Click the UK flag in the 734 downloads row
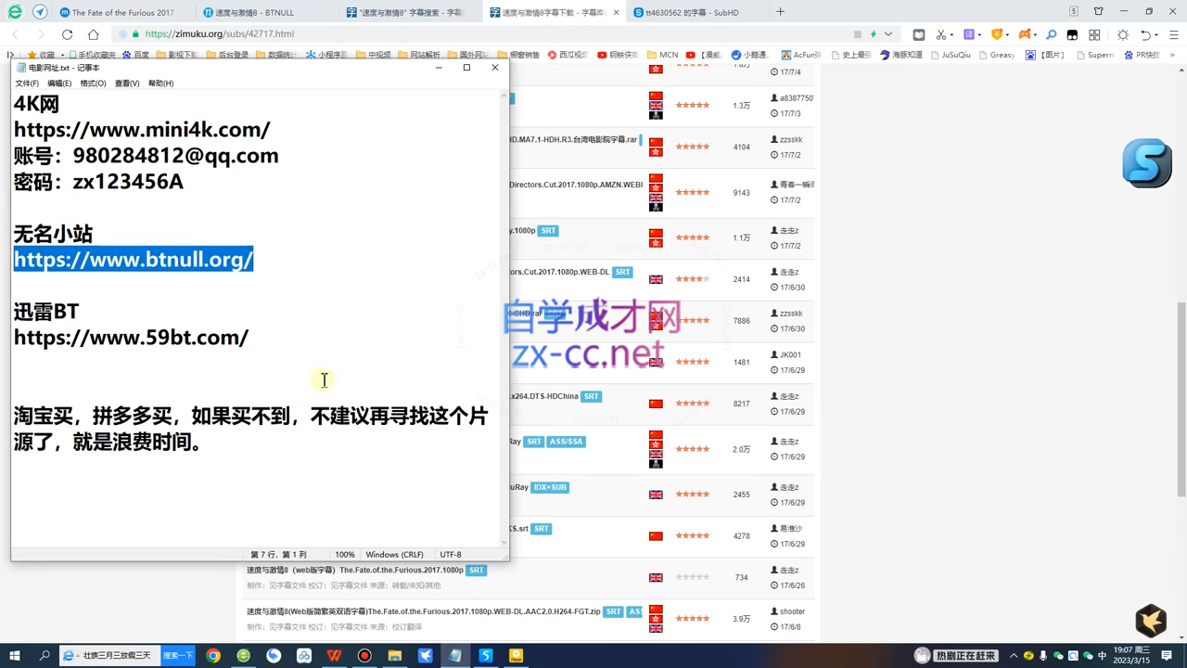The image size is (1187, 668). point(656,577)
